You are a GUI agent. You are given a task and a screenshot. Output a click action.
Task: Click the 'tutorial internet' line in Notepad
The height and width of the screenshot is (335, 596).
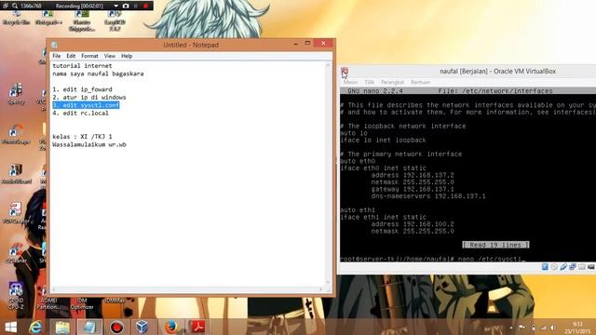(83, 66)
